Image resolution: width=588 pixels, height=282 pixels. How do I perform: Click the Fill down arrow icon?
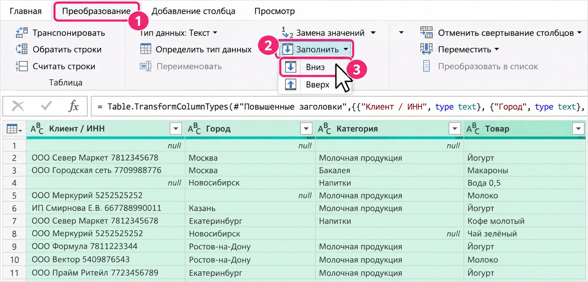click(x=290, y=67)
